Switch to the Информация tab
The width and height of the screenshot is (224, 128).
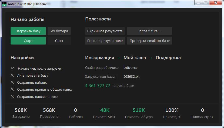tap(100, 58)
